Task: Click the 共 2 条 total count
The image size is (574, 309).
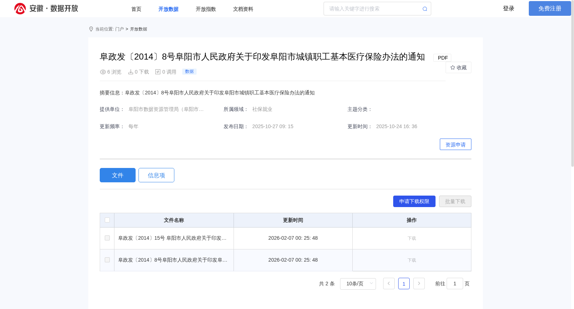Action: [327, 284]
